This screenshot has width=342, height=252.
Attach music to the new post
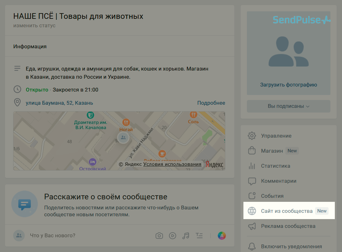click(x=186, y=235)
